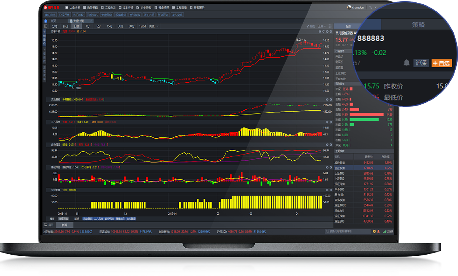Click the 实战直播 menu icon

click(173, 8)
